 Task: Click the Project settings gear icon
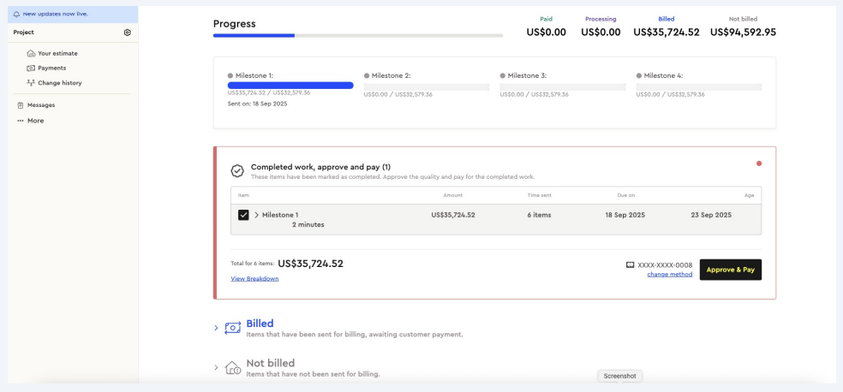point(128,33)
